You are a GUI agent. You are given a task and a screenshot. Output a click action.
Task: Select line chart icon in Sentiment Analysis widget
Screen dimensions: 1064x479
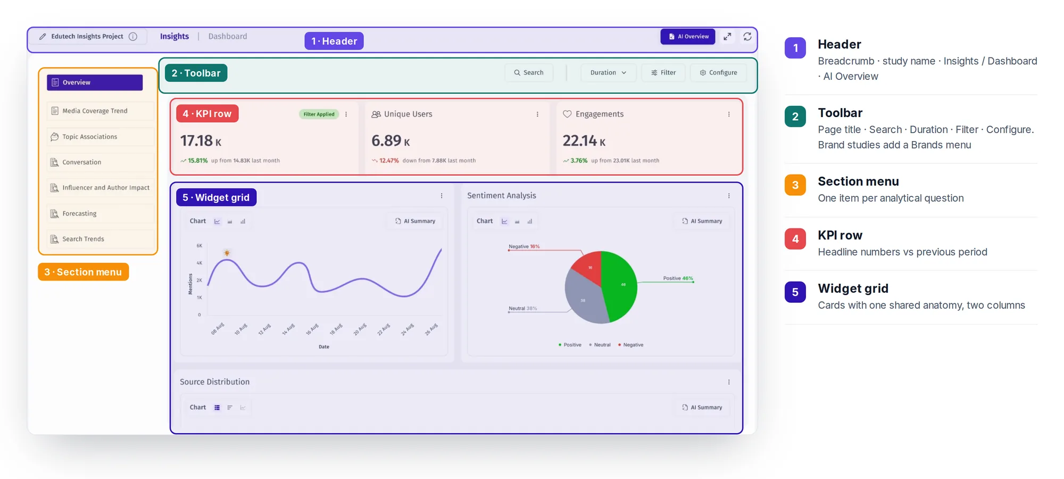pyautogui.click(x=504, y=221)
